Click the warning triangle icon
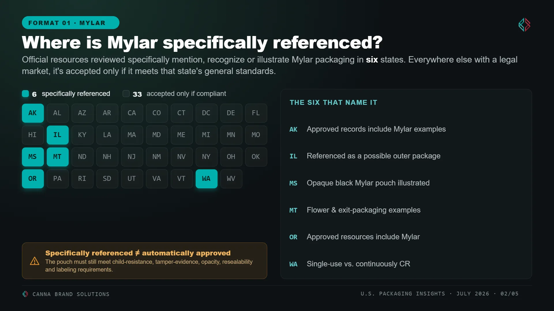The width and height of the screenshot is (554, 311). [35, 261]
